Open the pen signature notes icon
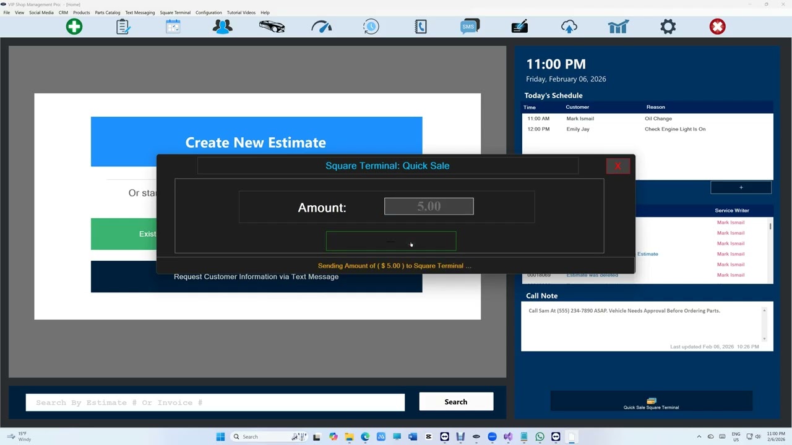Screen dimensions: 792x445 point(520,27)
